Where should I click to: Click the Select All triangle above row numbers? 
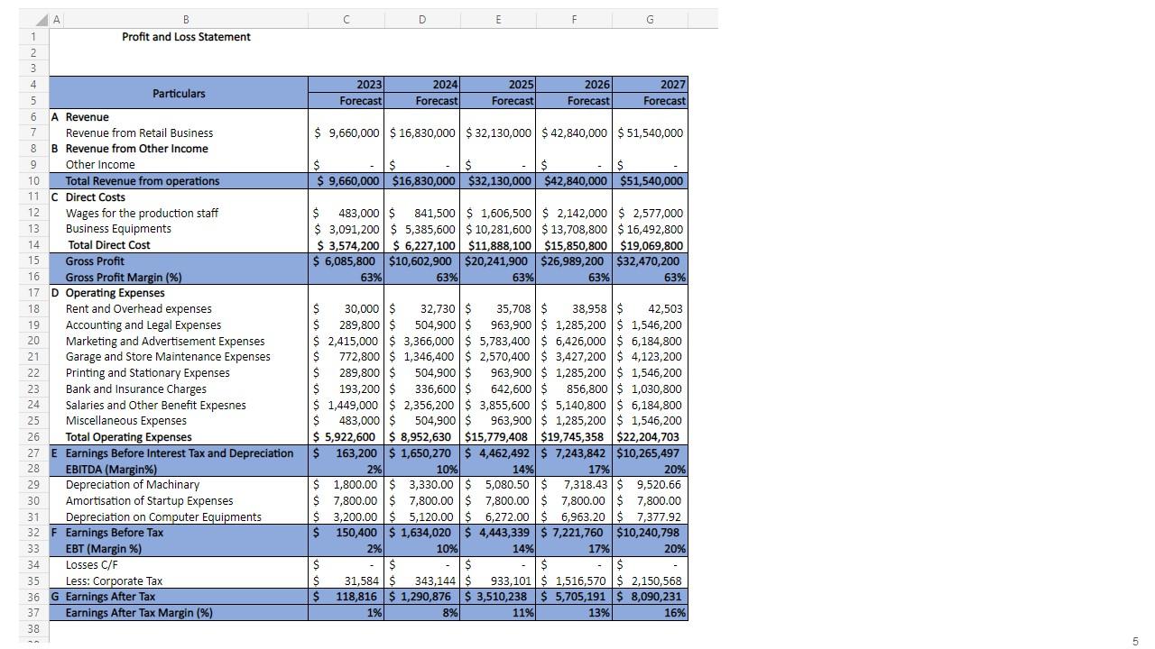point(42,18)
